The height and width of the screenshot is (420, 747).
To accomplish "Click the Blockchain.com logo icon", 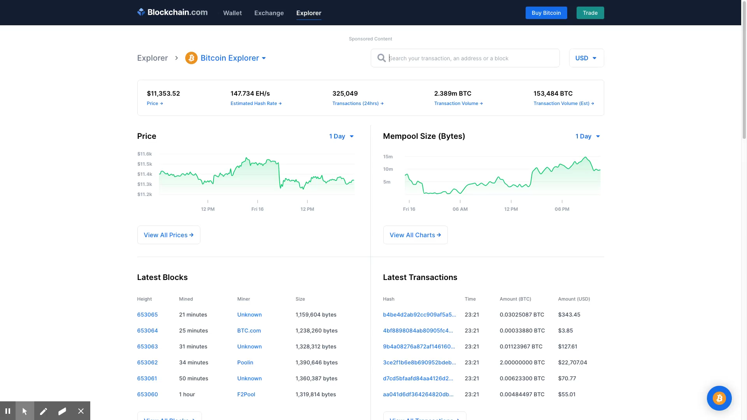I will 141,12.
